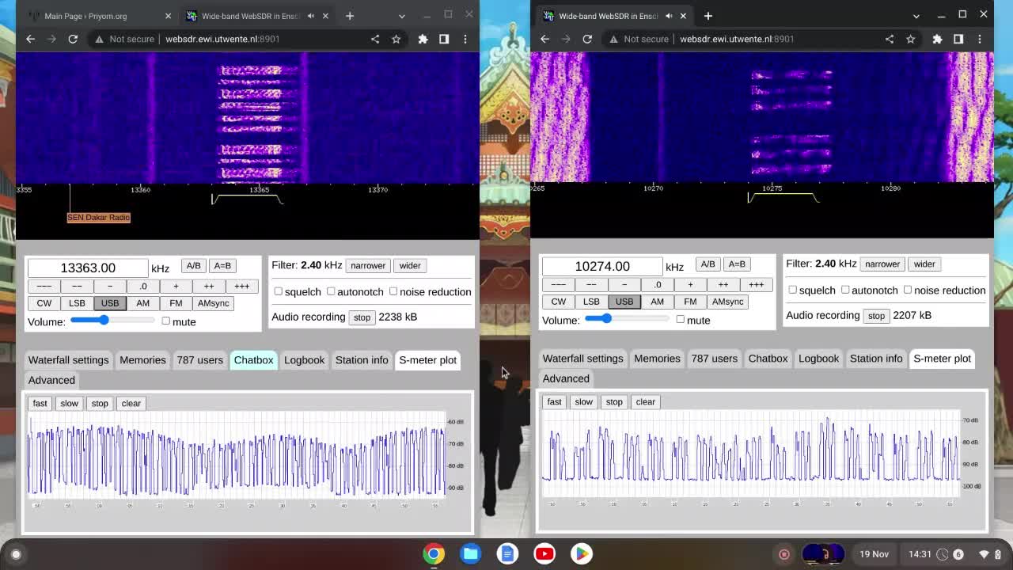Set fast S-meter plot in left window

tap(40, 404)
